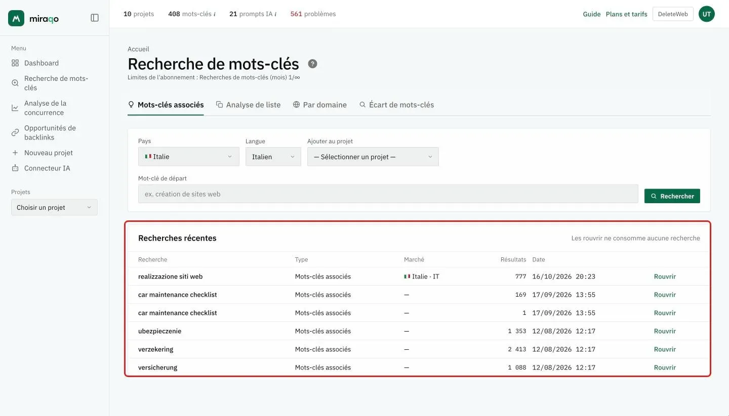Click the Dashboard grid icon
The height and width of the screenshot is (416, 729).
click(x=15, y=63)
